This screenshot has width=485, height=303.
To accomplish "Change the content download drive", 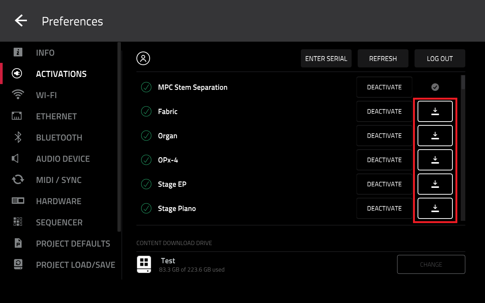I will [x=431, y=264].
